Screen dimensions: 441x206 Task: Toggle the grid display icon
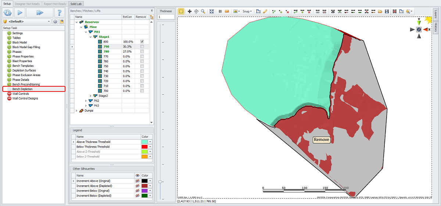click(220, 11)
